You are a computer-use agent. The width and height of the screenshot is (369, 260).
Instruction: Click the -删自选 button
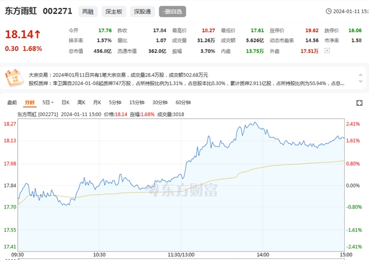click(x=172, y=12)
